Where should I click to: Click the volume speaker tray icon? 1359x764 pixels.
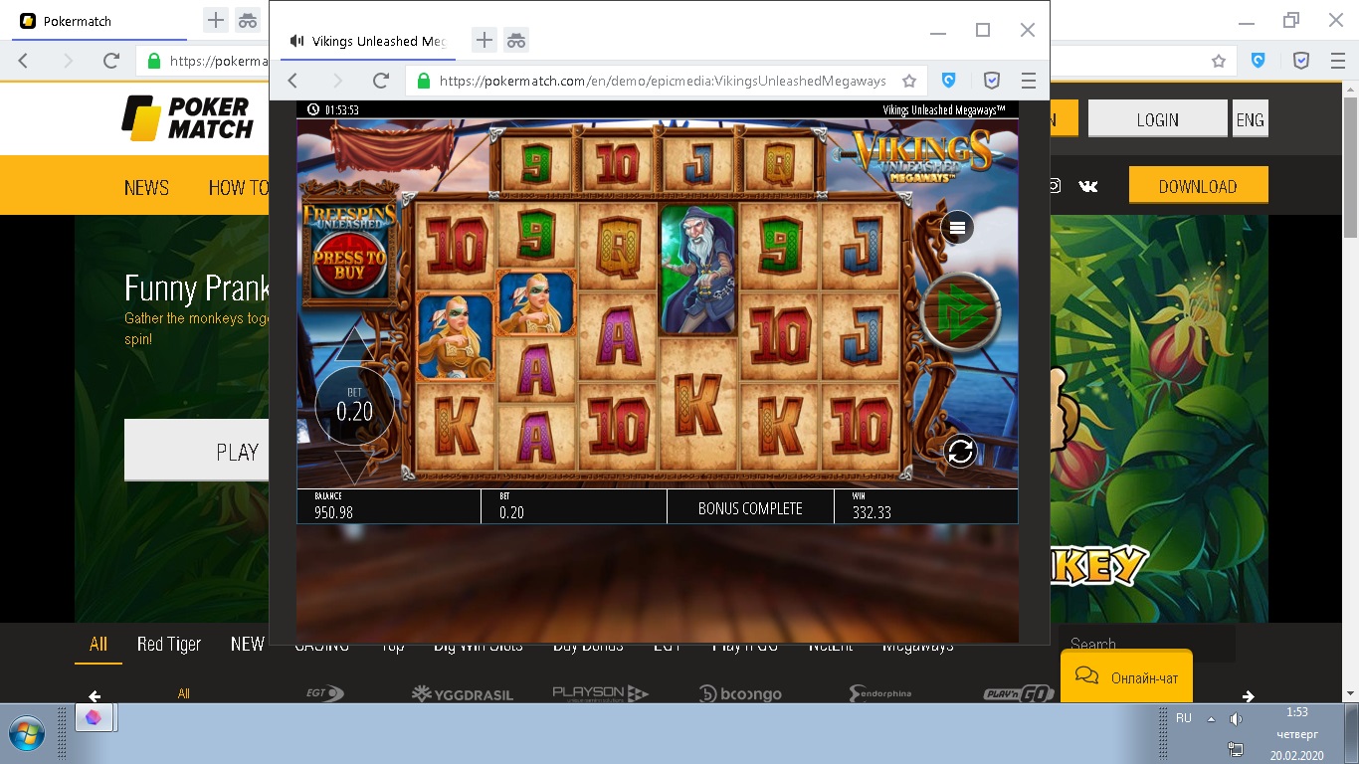tap(1236, 719)
